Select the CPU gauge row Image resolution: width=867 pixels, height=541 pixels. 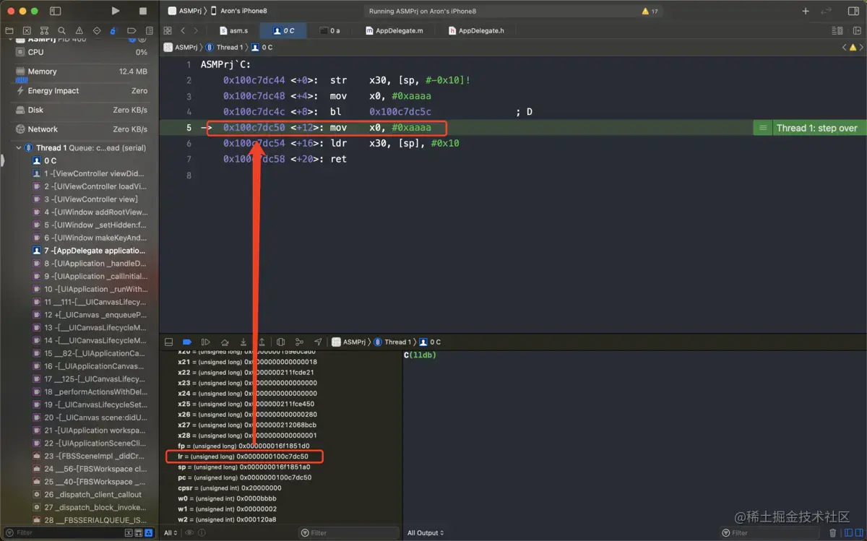click(82, 52)
